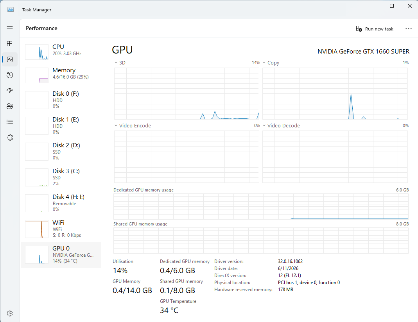Open the Users page icon
418x322 pixels.
pos(10,106)
